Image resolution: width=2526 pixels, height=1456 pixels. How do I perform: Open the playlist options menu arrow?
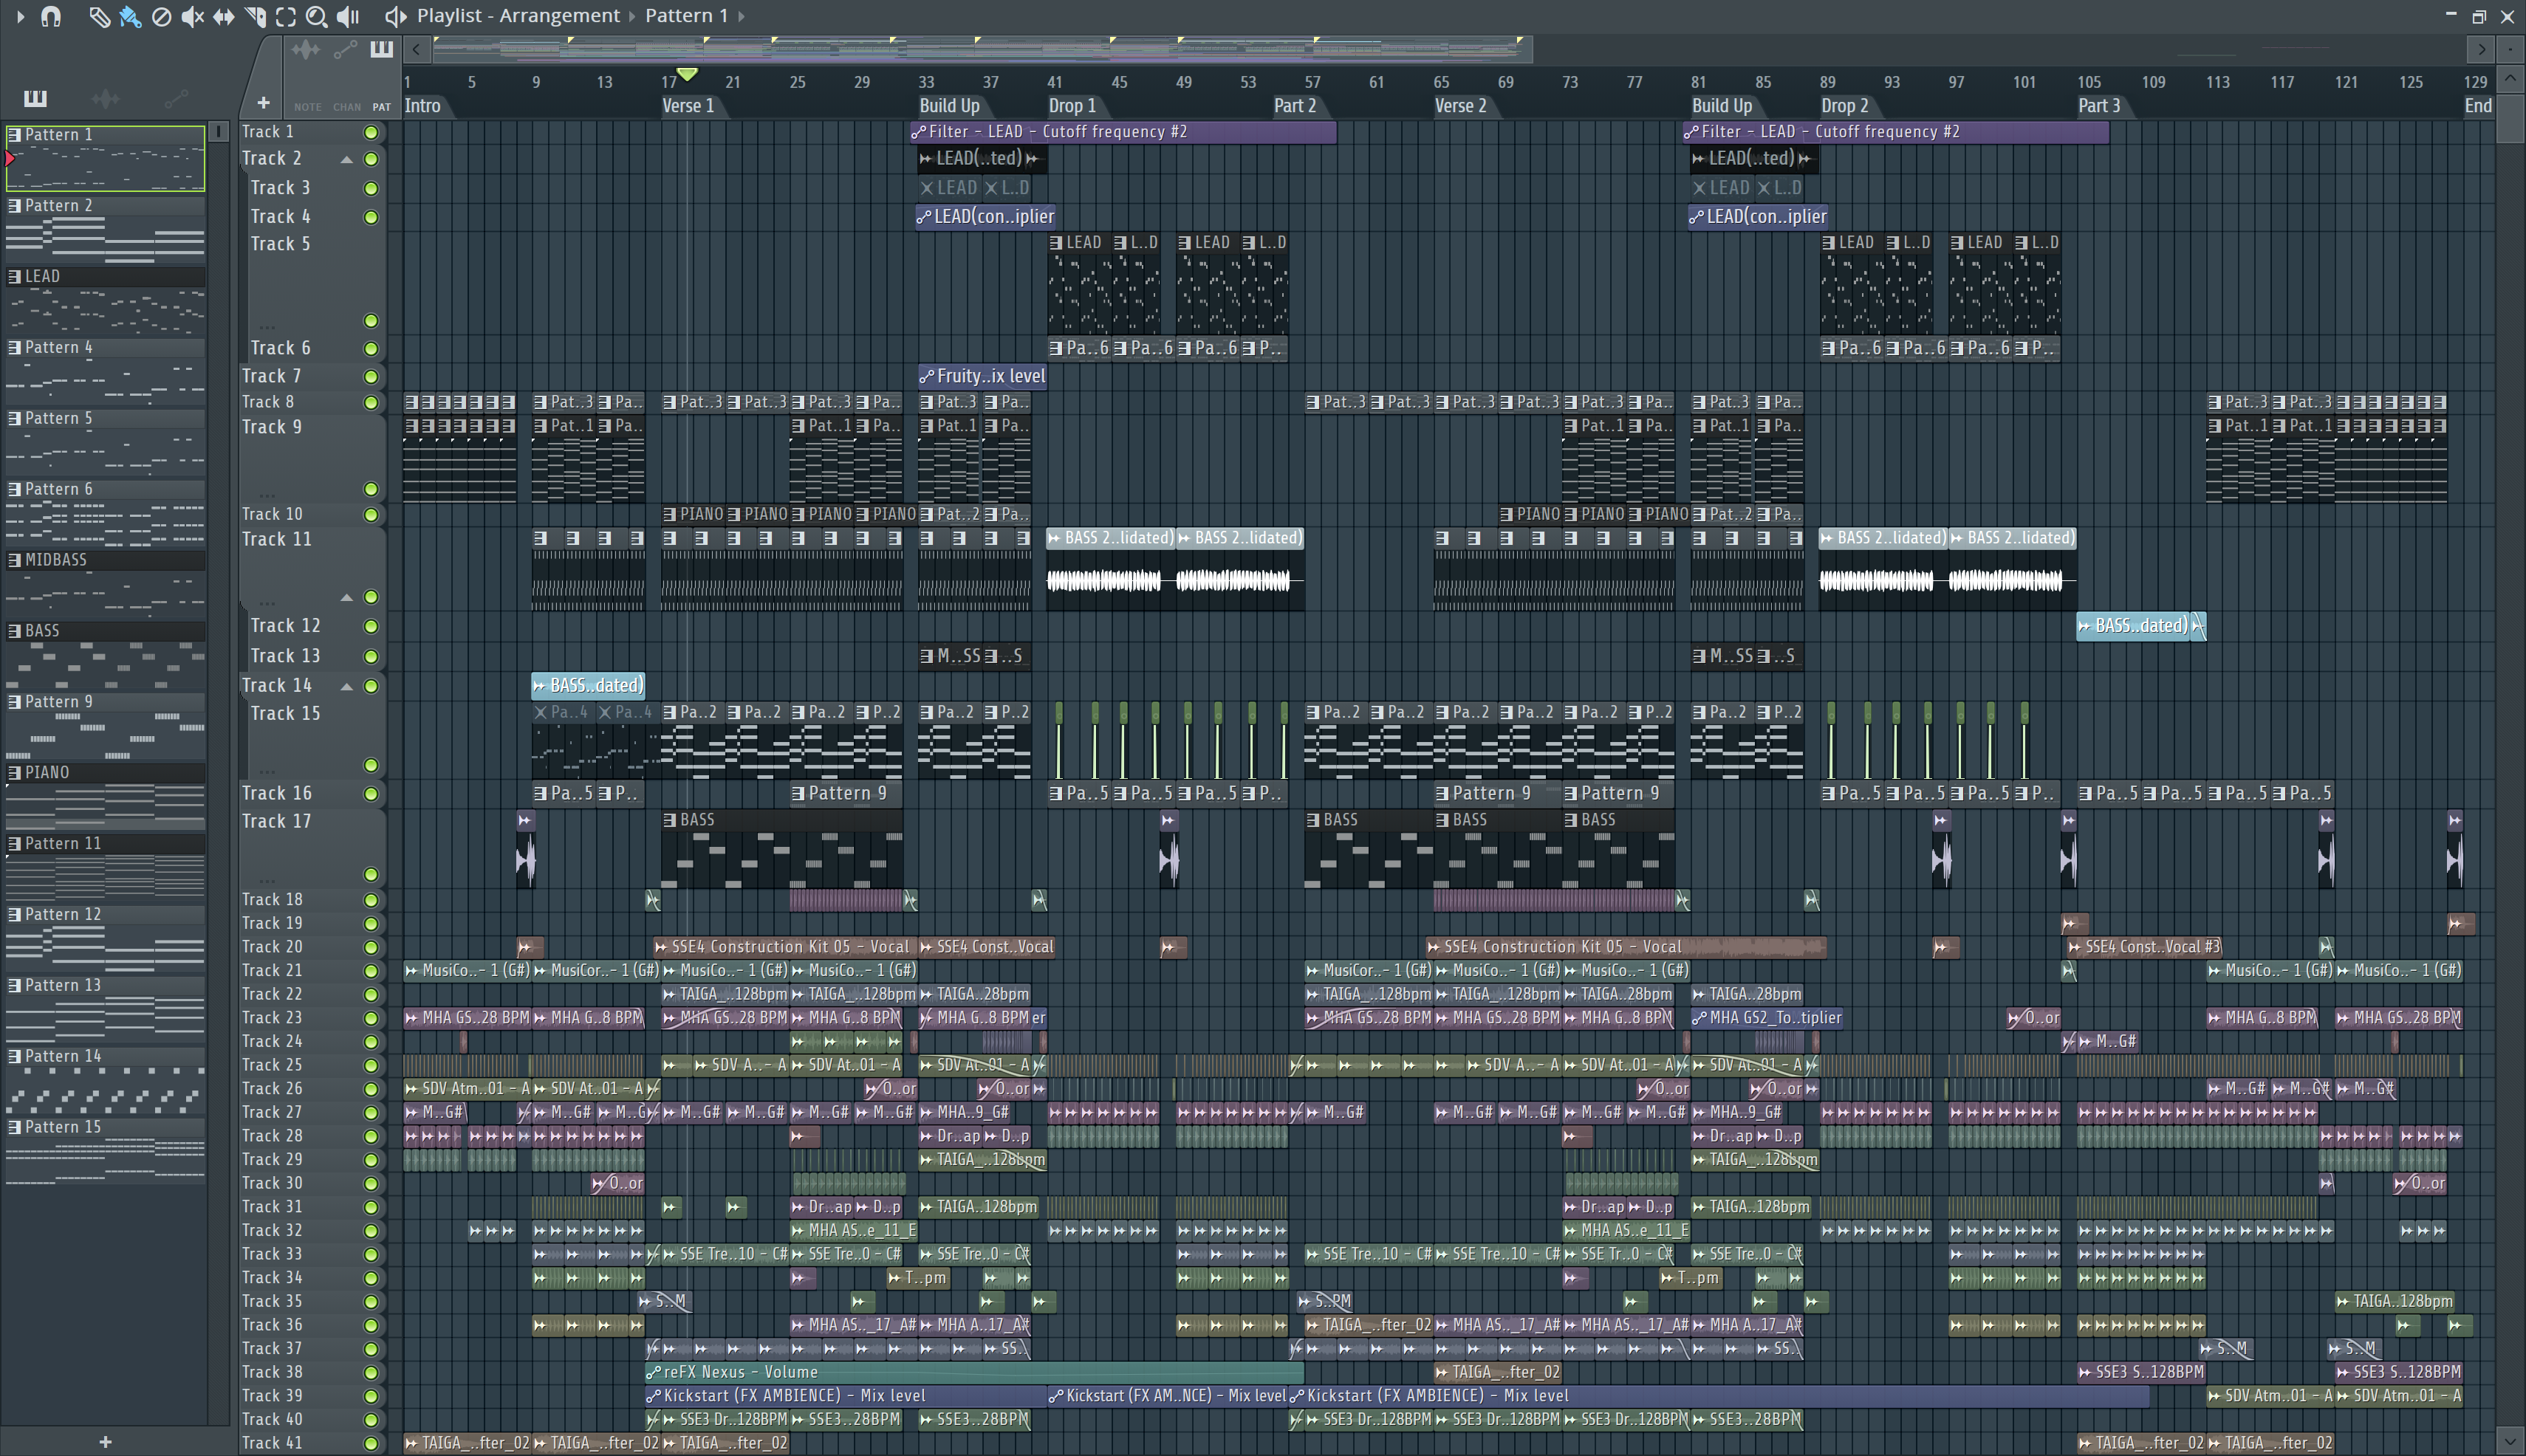click(x=20, y=16)
